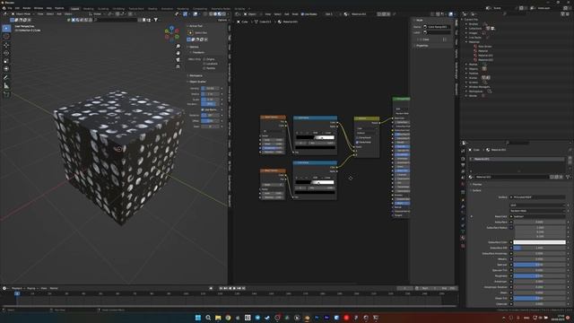
Task: Select the Annotate tool in viewport toolbar
Action: 6,77
